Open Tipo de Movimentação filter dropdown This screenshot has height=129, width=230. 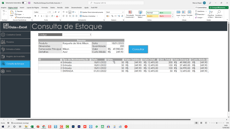[x=90, y=60]
